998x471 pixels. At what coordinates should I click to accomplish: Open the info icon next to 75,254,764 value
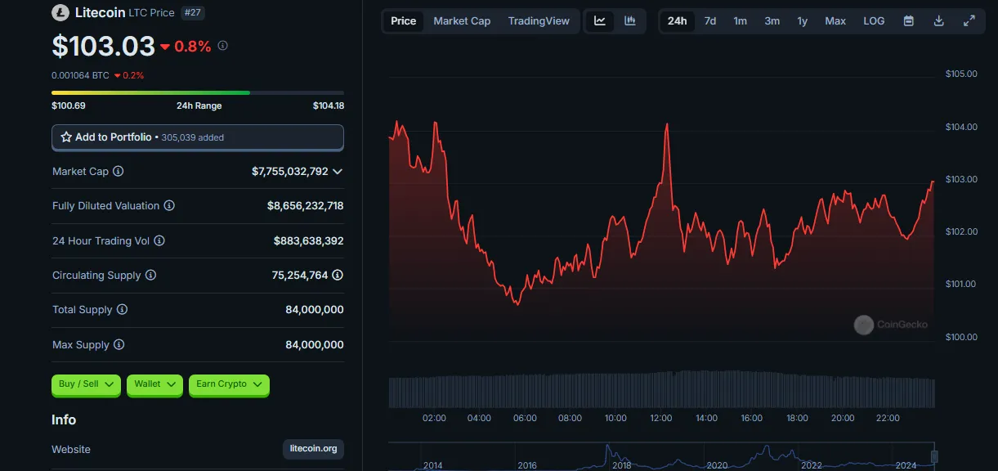pyautogui.click(x=338, y=276)
